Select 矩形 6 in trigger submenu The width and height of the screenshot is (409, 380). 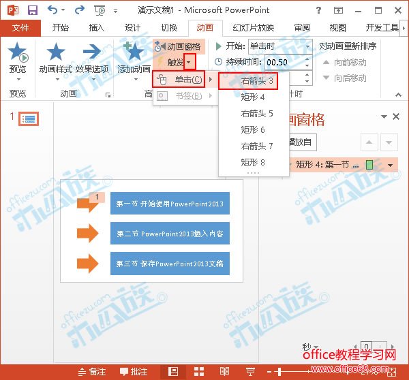[x=253, y=130]
